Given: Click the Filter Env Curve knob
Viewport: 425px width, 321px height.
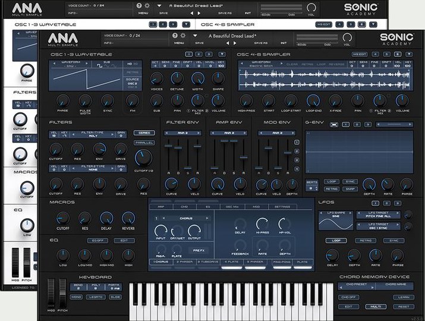Looking at the screenshot, I should pyautogui.click(x=171, y=184).
